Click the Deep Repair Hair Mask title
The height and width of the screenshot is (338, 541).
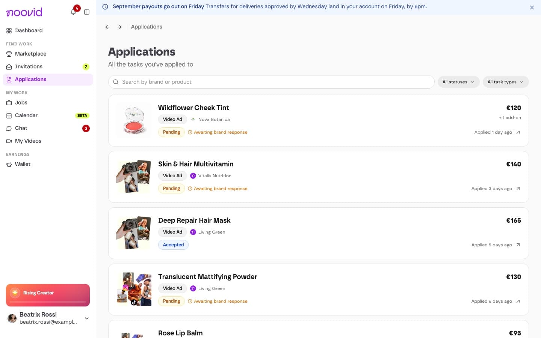[194, 220]
